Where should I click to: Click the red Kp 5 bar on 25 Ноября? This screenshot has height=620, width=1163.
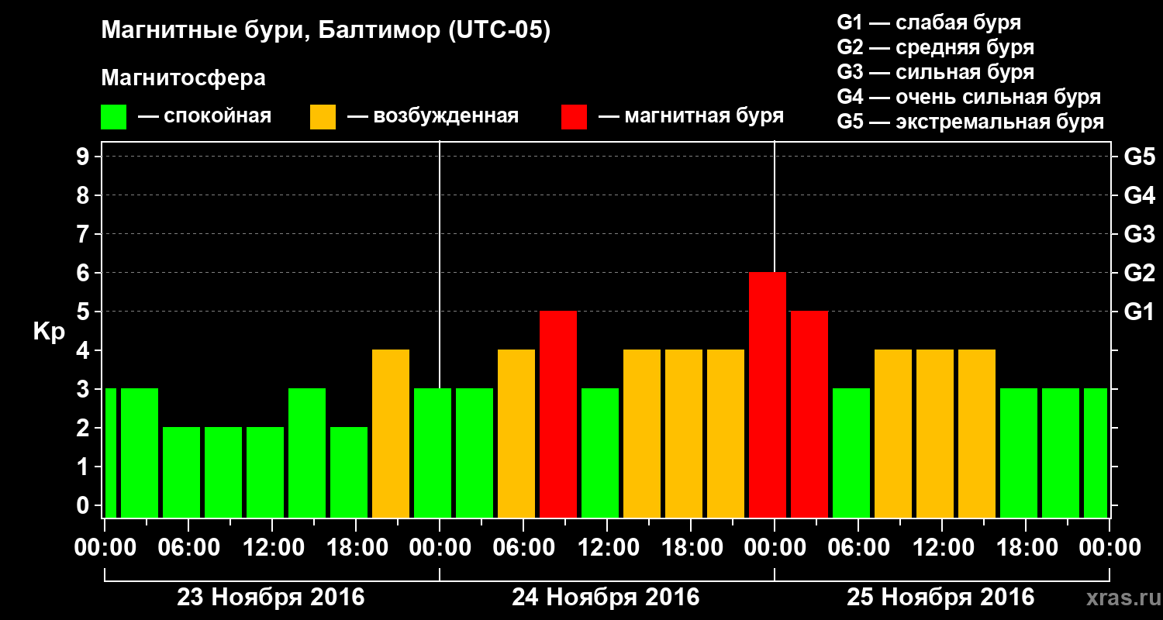tap(809, 415)
